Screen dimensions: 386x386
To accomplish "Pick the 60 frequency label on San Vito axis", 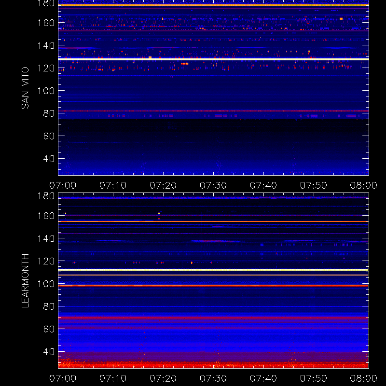I will coord(49,136).
